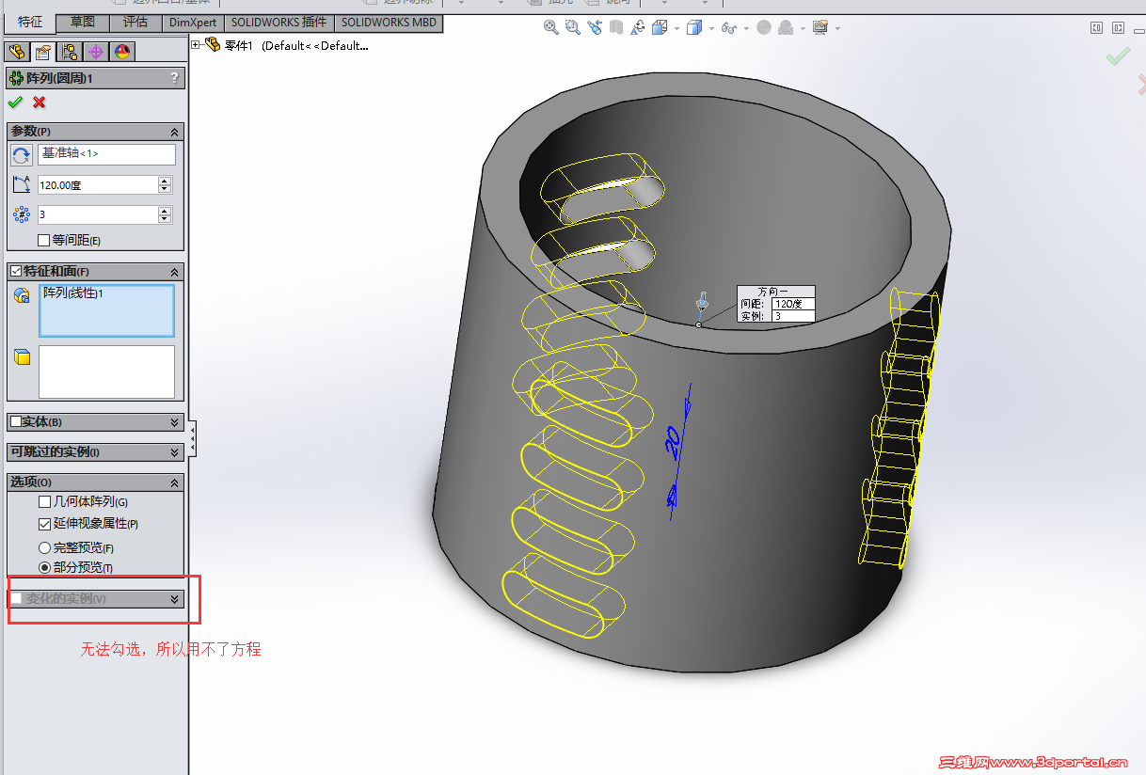The height and width of the screenshot is (775, 1146).
Task: Click the Apply Scene icon
Action: [x=786, y=27]
